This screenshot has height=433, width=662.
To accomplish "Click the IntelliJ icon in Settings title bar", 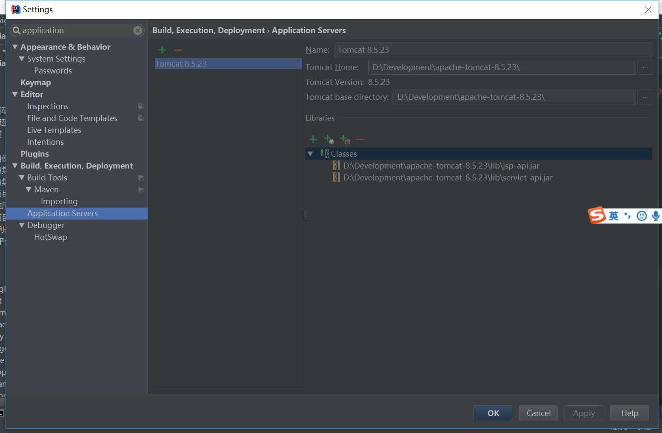I will tap(16, 9).
